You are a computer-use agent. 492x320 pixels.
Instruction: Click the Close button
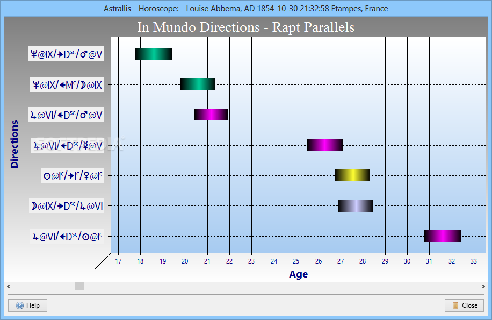pyautogui.click(x=464, y=305)
